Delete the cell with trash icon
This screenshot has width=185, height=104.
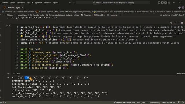[182, 23]
